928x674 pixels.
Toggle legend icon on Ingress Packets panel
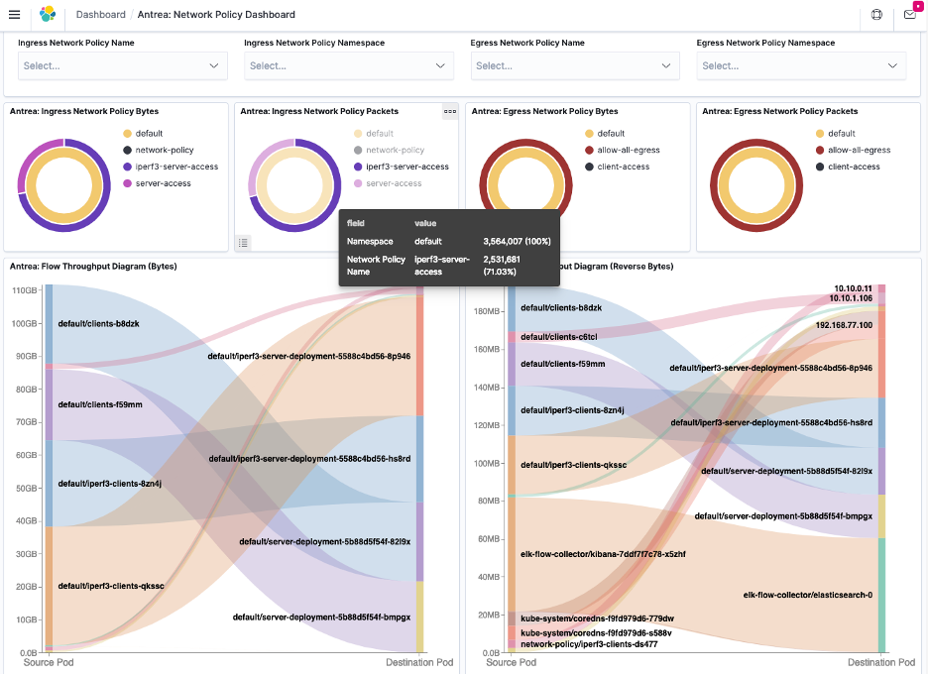pyautogui.click(x=244, y=243)
